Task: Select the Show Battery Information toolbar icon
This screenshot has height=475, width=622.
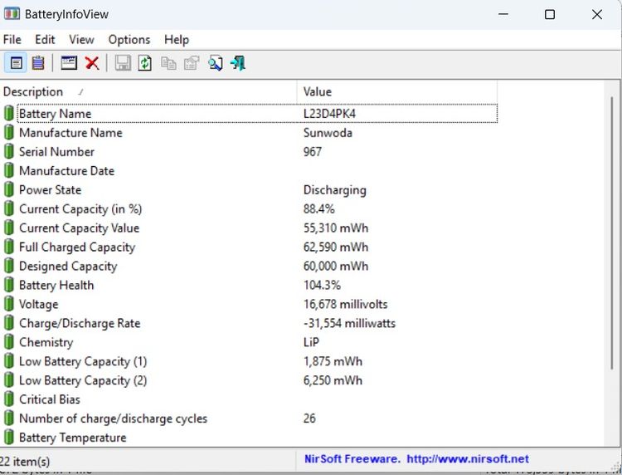Action: click(x=16, y=63)
